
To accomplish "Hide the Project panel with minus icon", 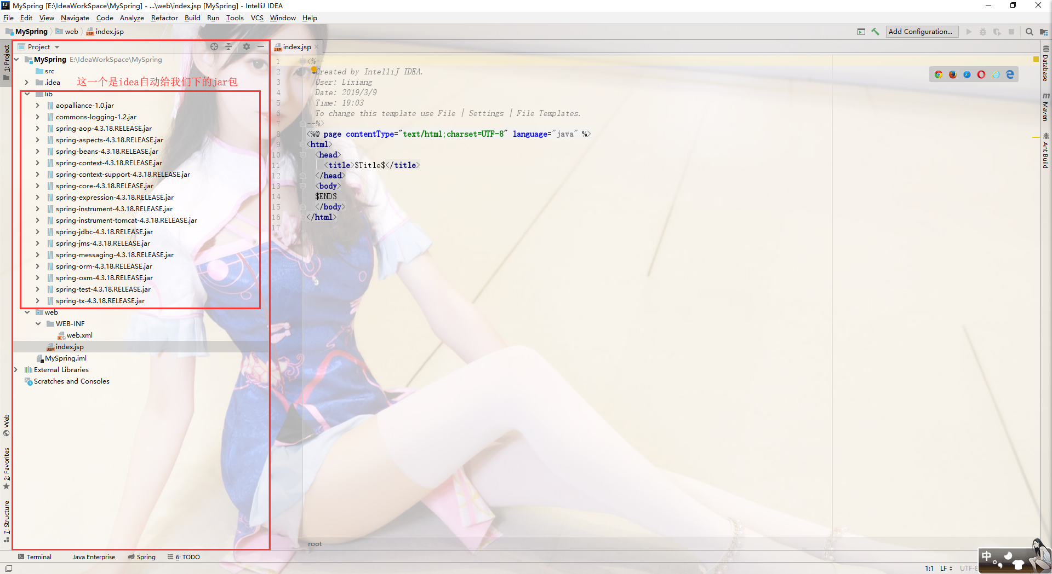I will [x=261, y=47].
